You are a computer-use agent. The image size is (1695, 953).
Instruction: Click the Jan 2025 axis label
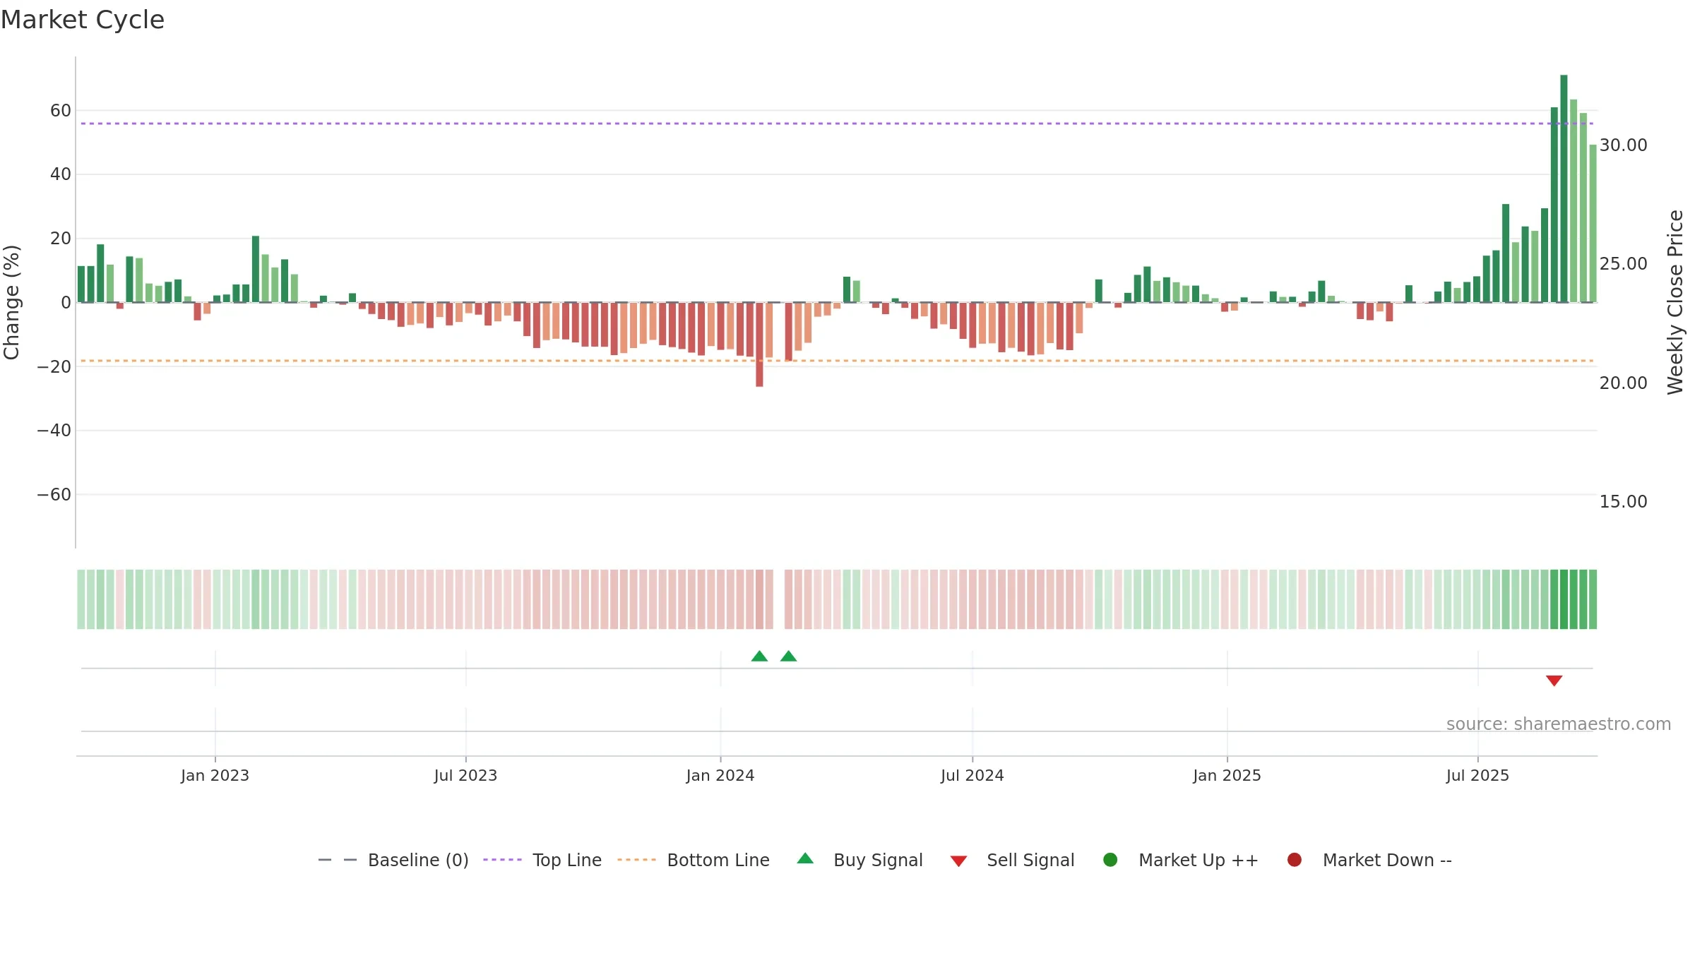(x=1227, y=775)
